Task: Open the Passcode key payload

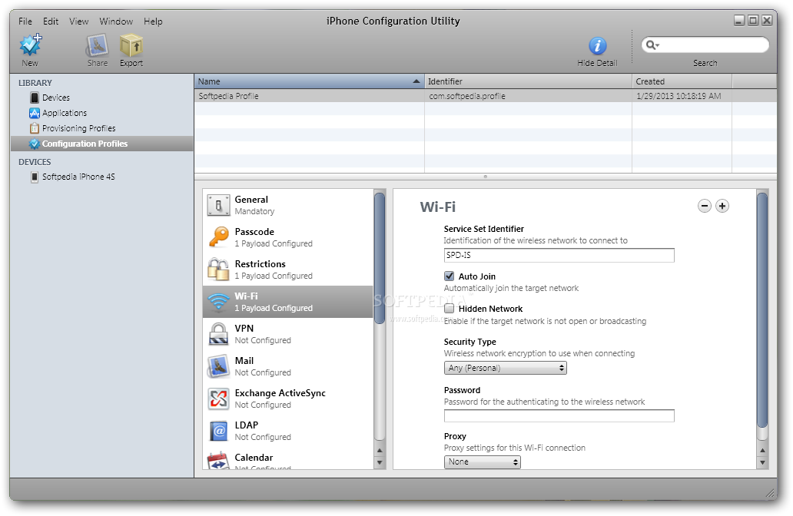Action: point(287,237)
